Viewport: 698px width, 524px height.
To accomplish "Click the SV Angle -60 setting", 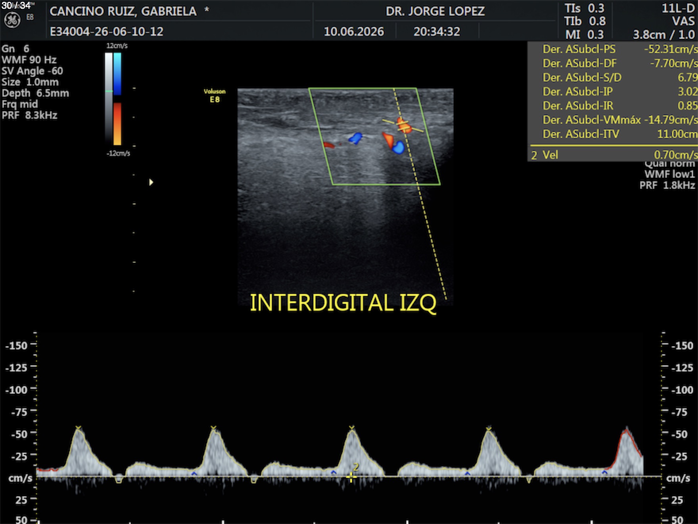I will click(x=33, y=71).
